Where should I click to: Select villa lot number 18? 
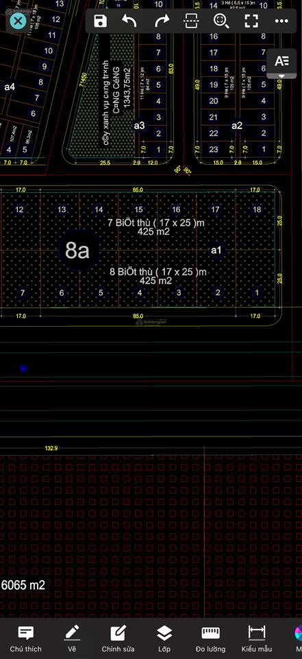257,210
